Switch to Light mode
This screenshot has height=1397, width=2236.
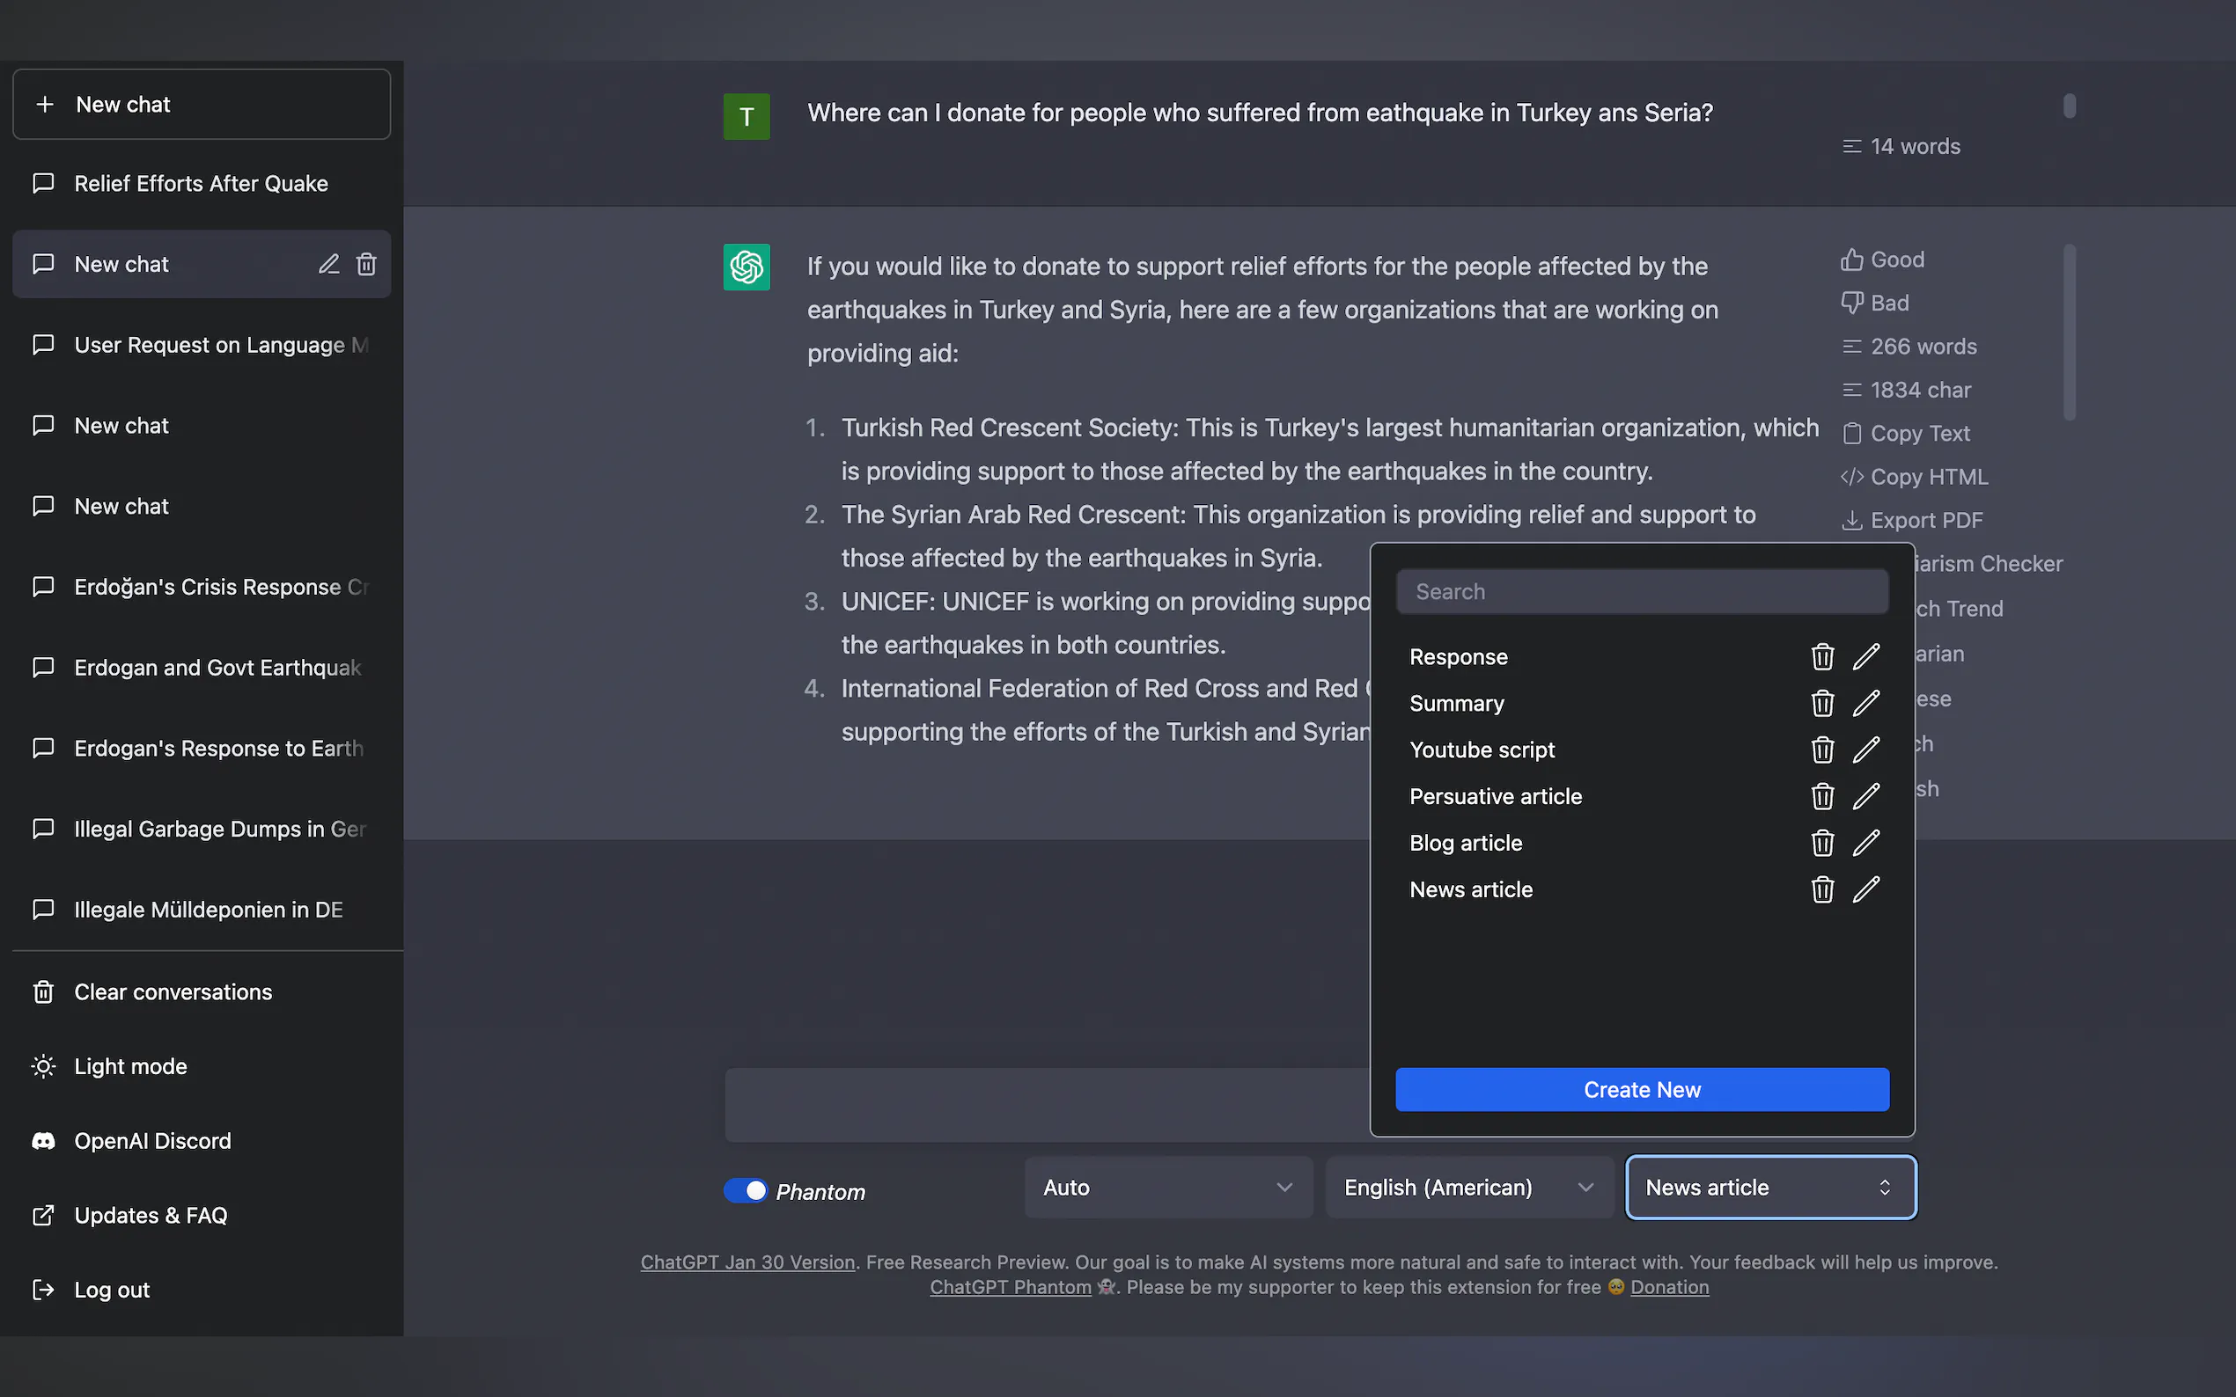pos(129,1066)
